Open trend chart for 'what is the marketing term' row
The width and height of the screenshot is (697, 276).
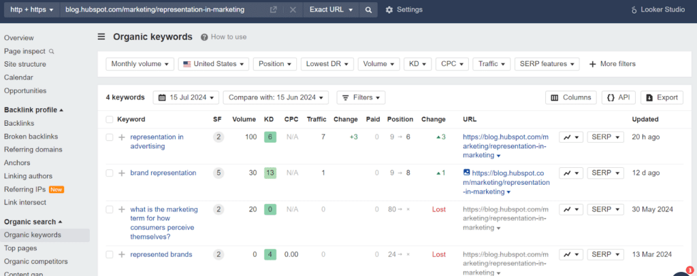pos(571,209)
